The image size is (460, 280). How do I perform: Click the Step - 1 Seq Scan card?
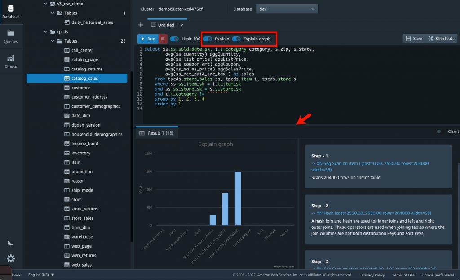[378, 166]
